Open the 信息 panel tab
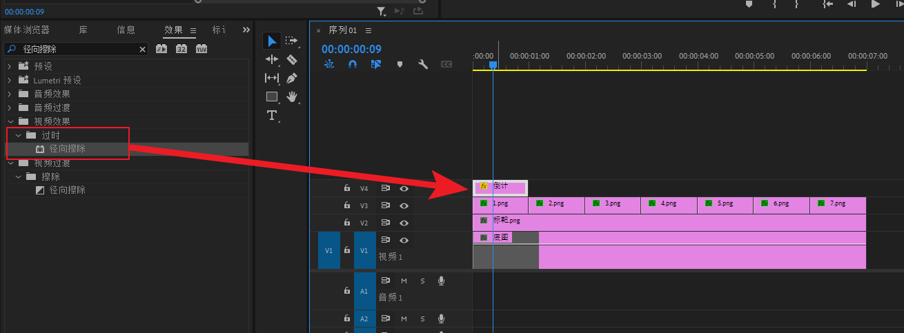Image resolution: width=904 pixels, height=333 pixels. click(126, 30)
